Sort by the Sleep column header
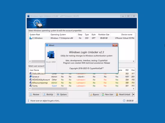This screenshot has width=165, height=123. [x=80, y=35]
